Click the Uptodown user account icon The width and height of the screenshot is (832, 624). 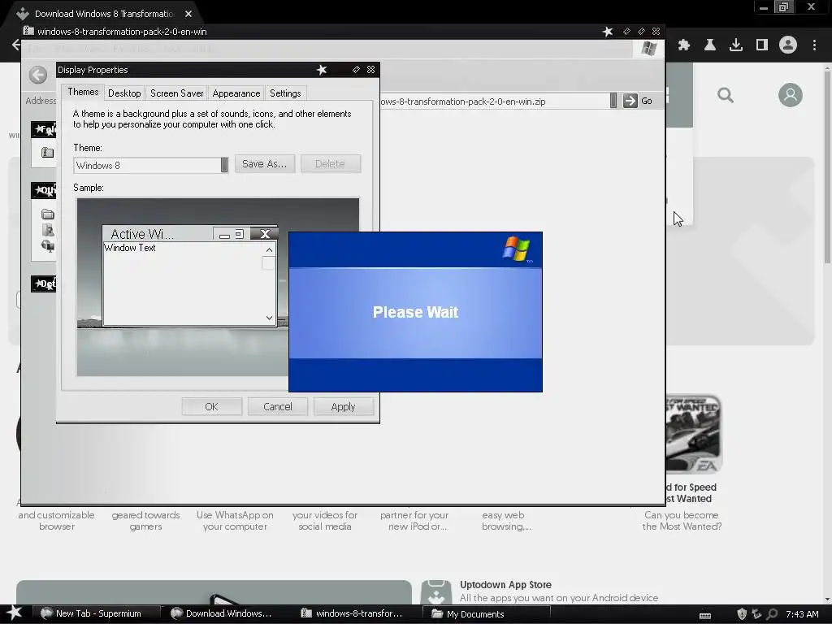click(790, 95)
